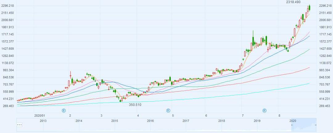Click 2019 in the bottom year navigator

coord(257,121)
